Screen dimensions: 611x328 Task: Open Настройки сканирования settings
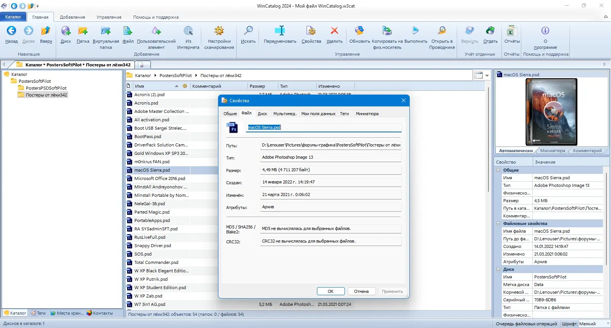pyautogui.click(x=219, y=31)
